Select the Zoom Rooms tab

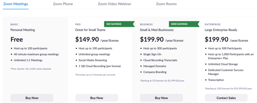(x=166, y=4)
